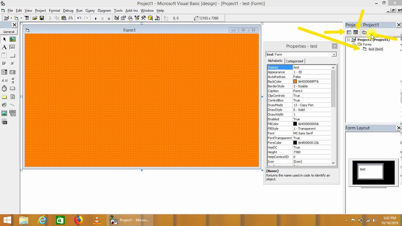Select the TextBox control tool

tap(13, 47)
